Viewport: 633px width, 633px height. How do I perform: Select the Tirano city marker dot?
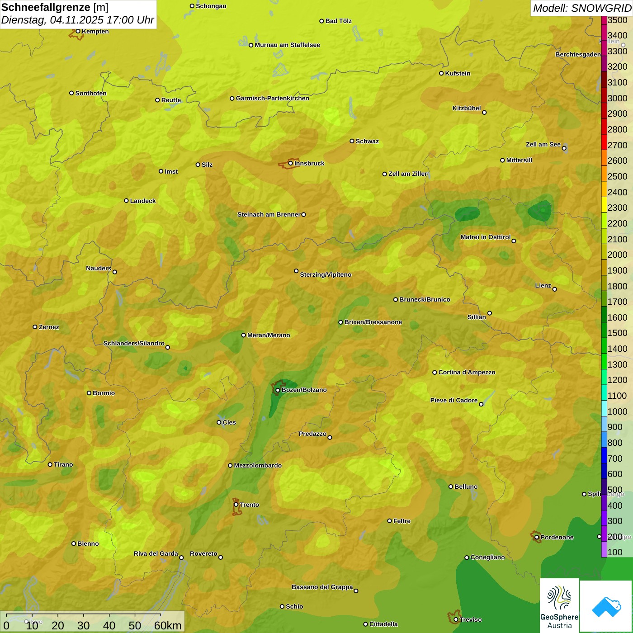click(50, 464)
